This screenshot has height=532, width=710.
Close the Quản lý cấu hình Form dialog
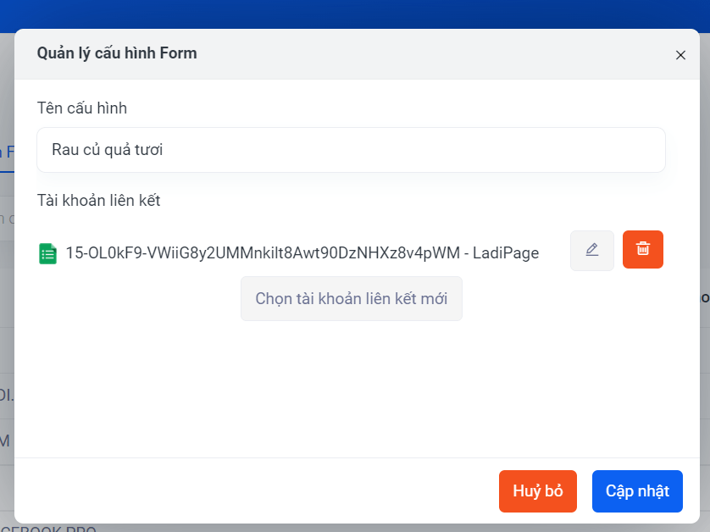click(x=680, y=55)
